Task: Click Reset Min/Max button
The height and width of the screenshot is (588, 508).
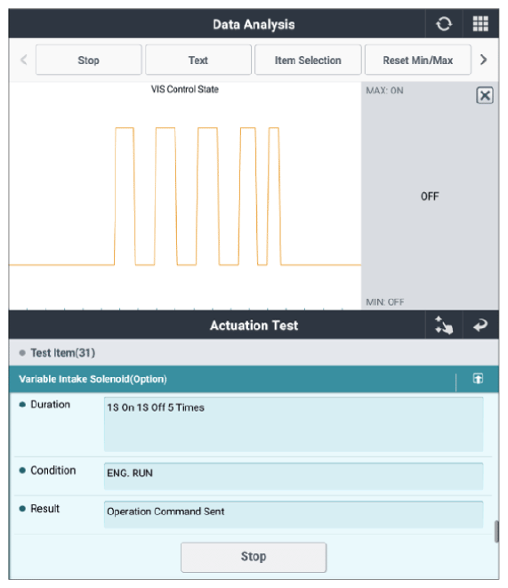Action: pos(417,60)
